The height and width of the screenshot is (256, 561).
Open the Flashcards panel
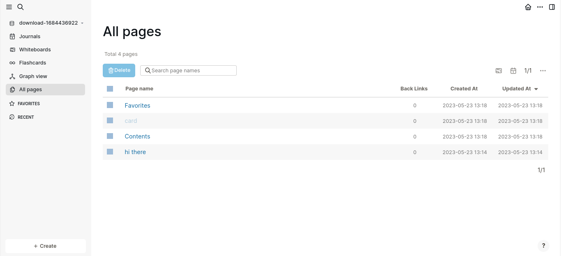pyautogui.click(x=32, y=62)
